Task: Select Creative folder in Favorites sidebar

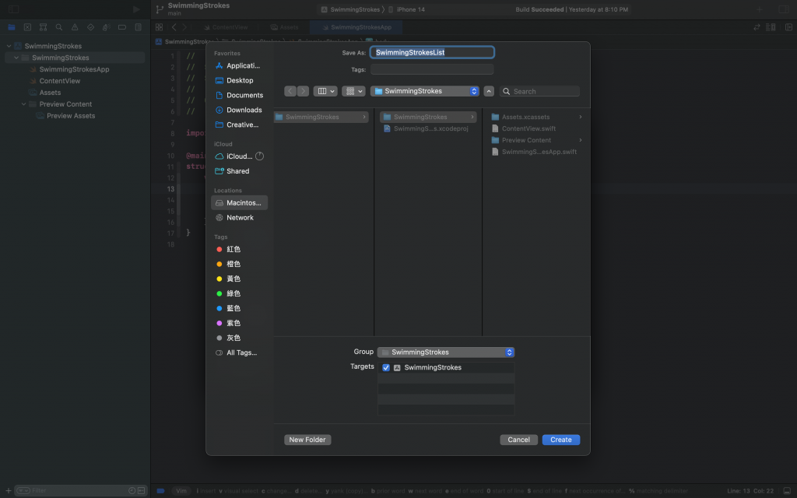Action: pos(239,124)
